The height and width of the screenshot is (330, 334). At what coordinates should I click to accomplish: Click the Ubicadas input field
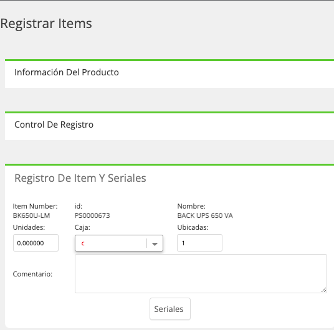coord(199,243)
